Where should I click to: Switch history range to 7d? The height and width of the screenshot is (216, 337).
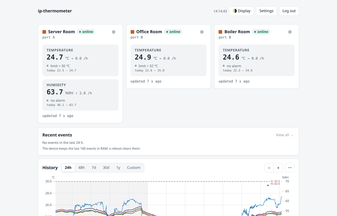pos(94,168)
